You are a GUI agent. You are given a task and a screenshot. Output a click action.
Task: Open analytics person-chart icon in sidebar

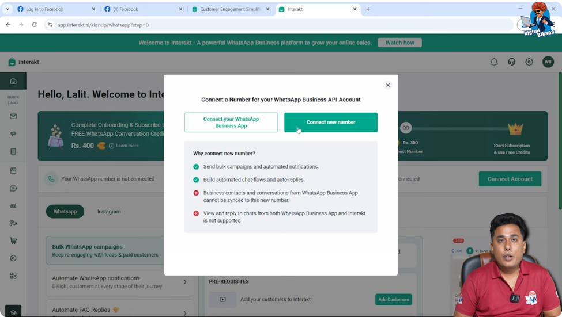pyautogui.click(x=13, y=223)
